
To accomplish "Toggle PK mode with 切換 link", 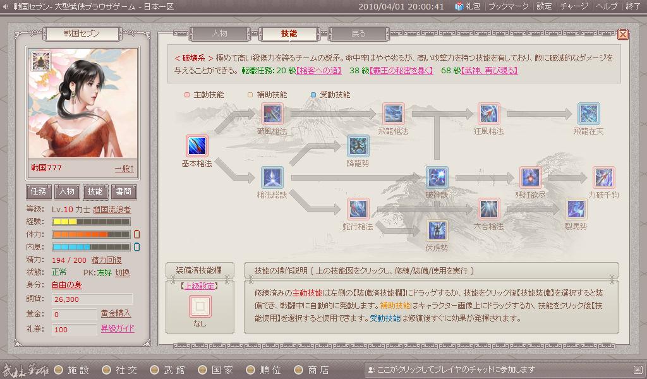I will tap(122, 273).
